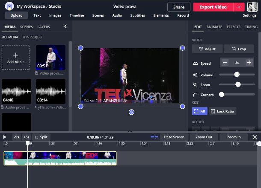This screenshot has height=188, width=261.
Task: Switch to the LAYERS tab
Action: pos(44,27)
